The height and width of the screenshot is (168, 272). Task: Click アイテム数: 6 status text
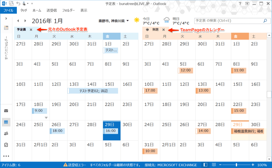11,165
